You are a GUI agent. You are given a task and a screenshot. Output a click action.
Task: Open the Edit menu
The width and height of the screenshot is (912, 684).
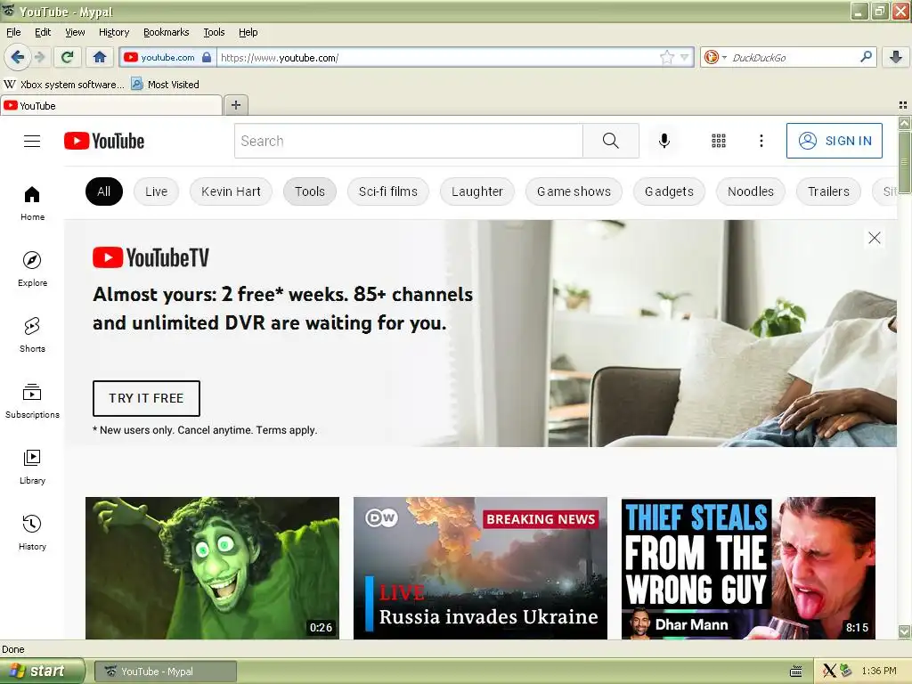43,32
